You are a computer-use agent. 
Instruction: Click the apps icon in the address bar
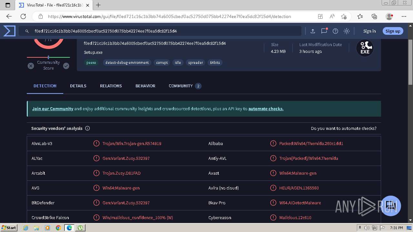pyautogui.click(x=320, y=16)
